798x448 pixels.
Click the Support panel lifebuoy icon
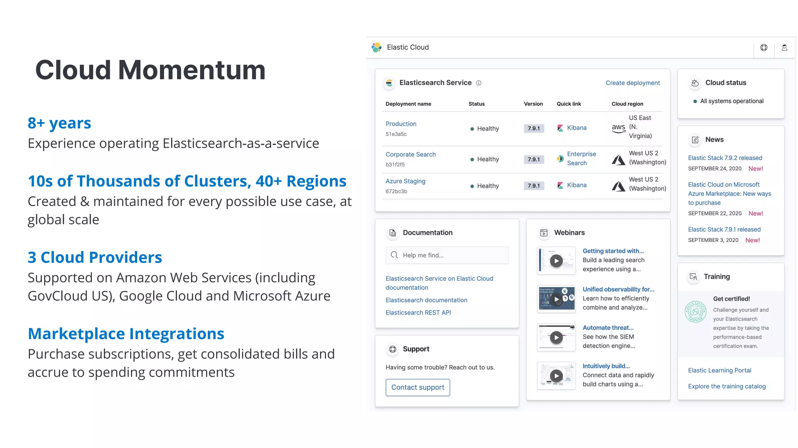tap(393, 349)
